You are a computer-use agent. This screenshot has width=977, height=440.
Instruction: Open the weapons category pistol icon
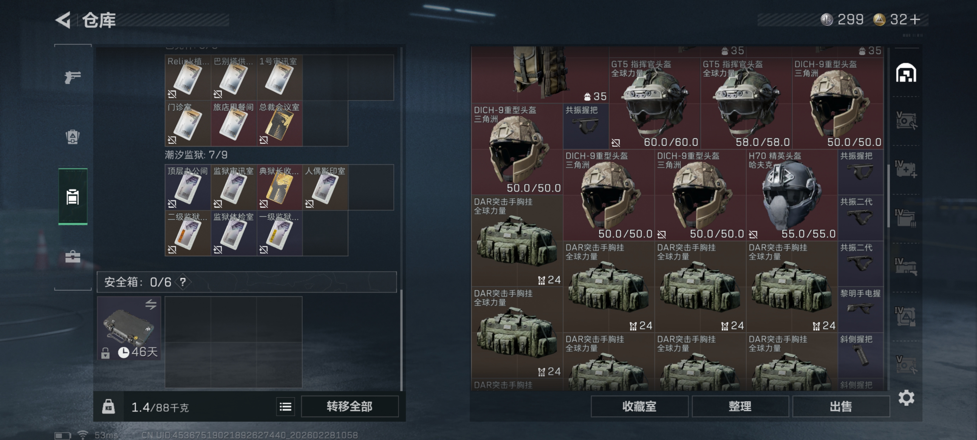[x=72, y=77]
